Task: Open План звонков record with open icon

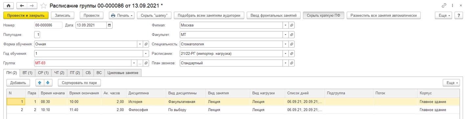Action: [292, 63]
